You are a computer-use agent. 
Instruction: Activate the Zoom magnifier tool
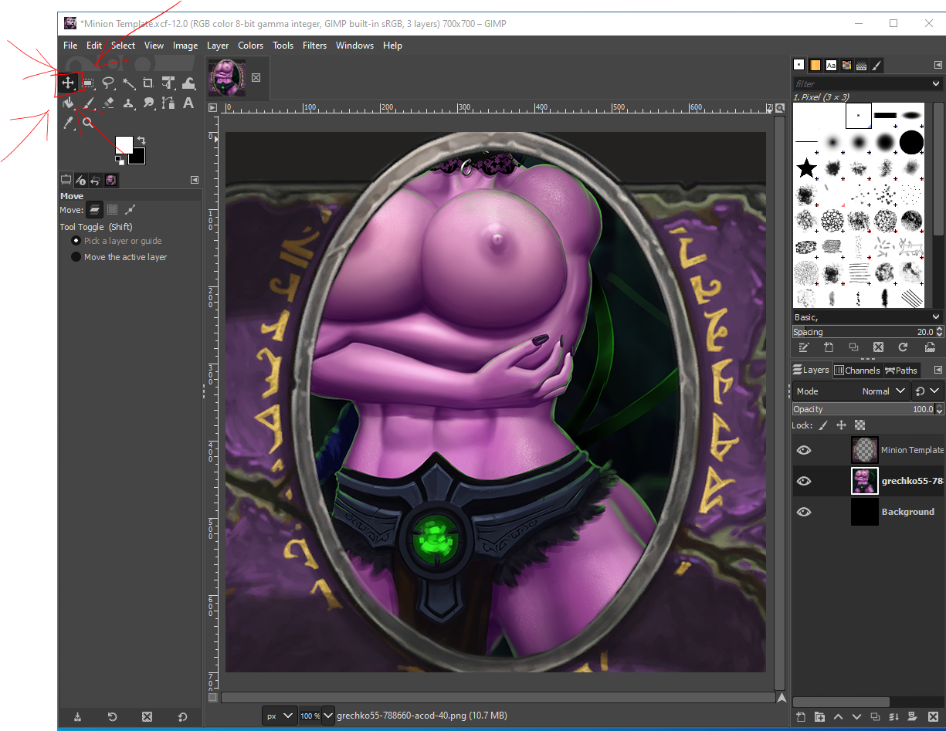pyautogui.click(x=88, y=123)
